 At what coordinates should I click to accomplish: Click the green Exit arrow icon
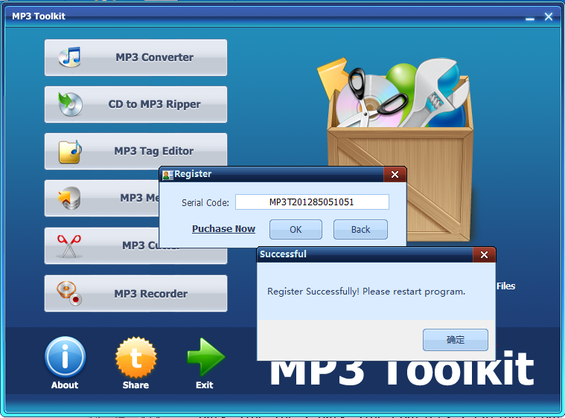(205, 357)
